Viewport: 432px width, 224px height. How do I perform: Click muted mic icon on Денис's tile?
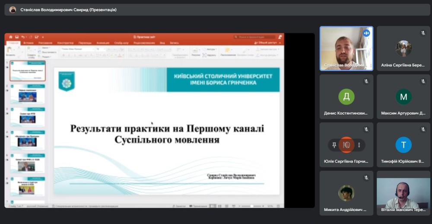[366, 81]
